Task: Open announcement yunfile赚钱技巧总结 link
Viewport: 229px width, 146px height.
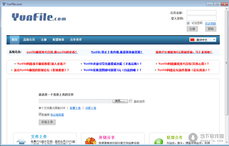Action: pos(52,52)
